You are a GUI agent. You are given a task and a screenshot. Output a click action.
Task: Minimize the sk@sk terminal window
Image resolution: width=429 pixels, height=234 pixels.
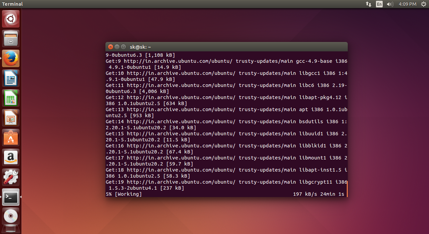point(117,47)
